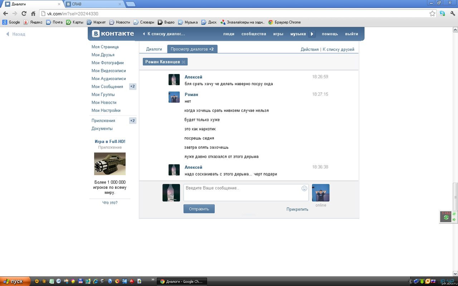Click the floppy disk quick launch icon
The height and width of the screenshot is (286, 458).
tap(81, 281)
